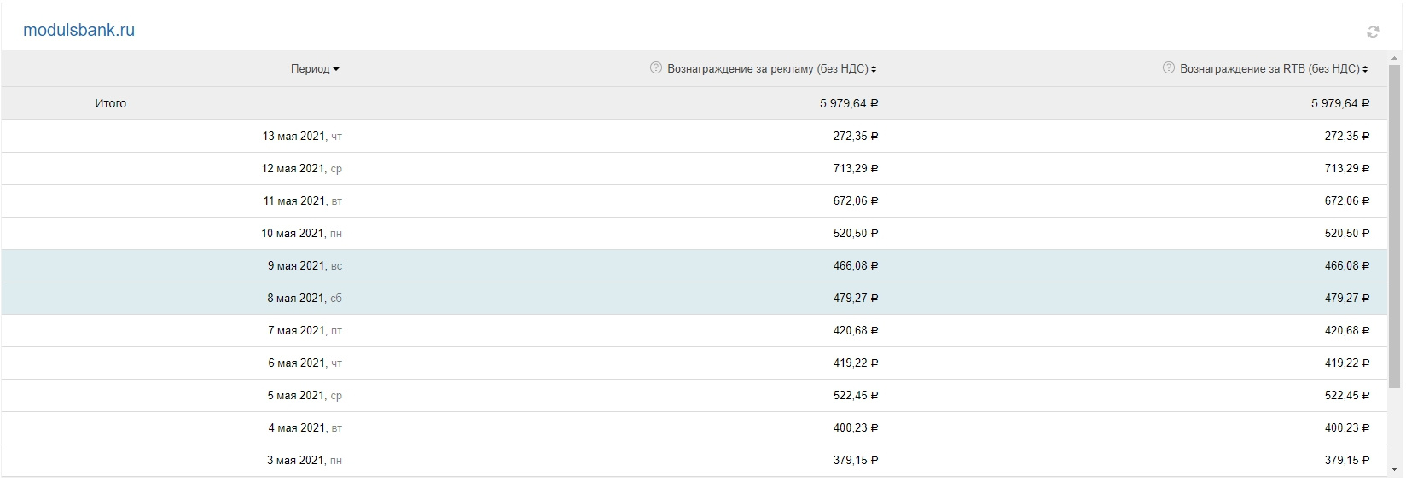The width and height of the screenshot is (1406, 488).
Task: Click help icon beside RTB reward column
Action: [1169, 68]
